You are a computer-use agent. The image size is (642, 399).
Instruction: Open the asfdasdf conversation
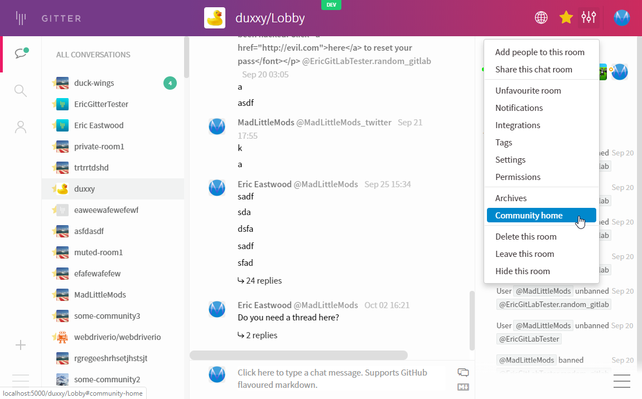[113, 231]
